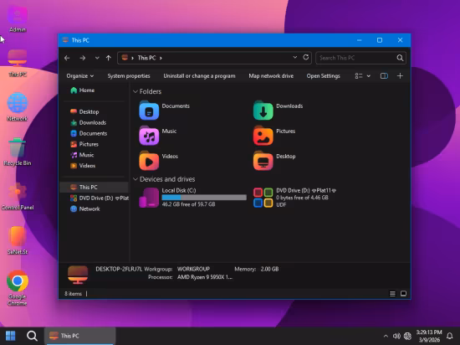Open the Documents folder icon
This screenshot has height=345, width=460.
[x=149, y=111]
